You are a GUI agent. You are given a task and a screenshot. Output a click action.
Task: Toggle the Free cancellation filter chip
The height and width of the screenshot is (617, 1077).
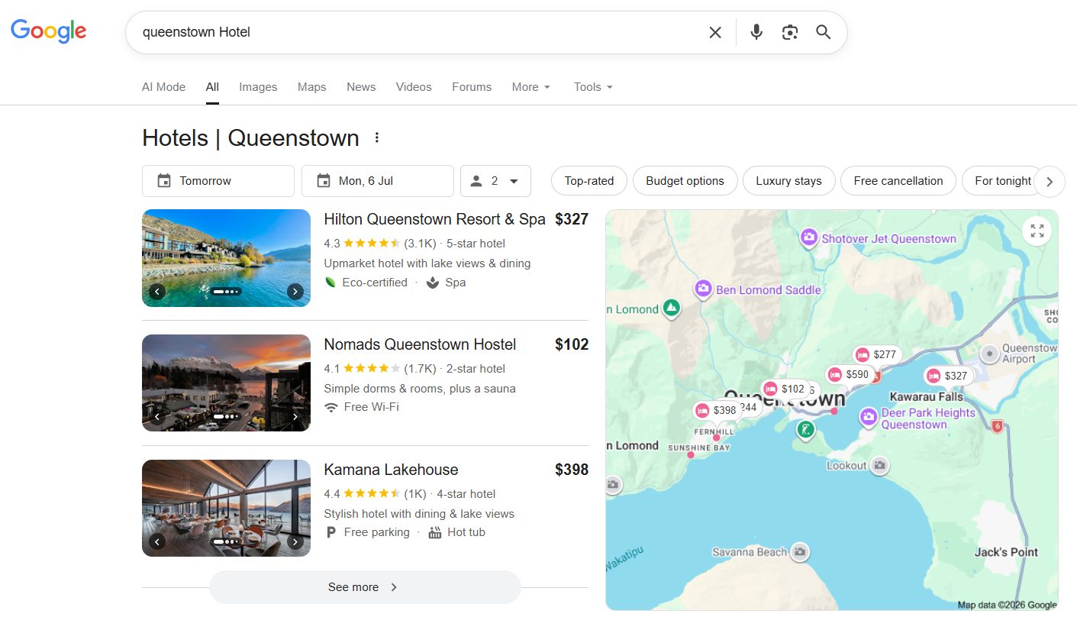[x=898, y=181]
